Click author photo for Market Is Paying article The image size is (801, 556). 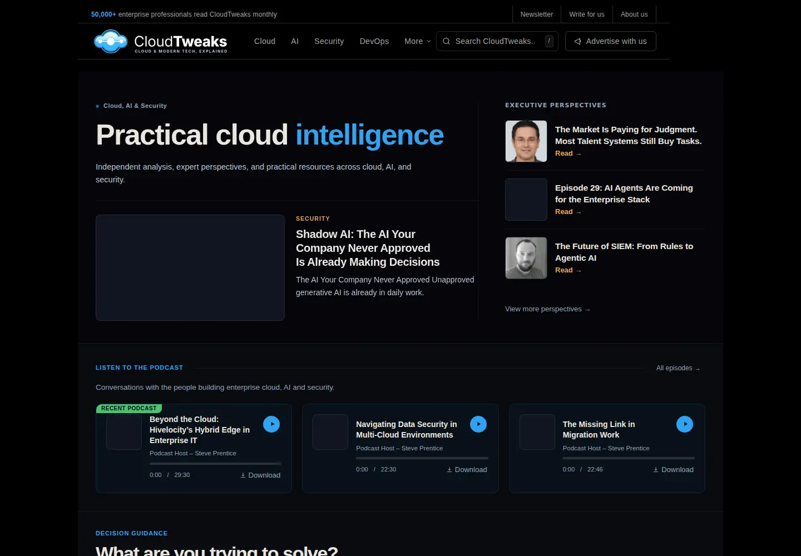(526, 141)
